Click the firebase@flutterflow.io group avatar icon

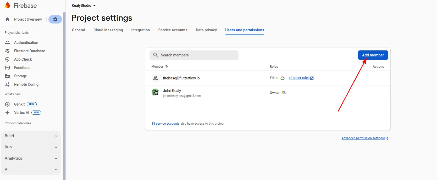click(156, 78)
